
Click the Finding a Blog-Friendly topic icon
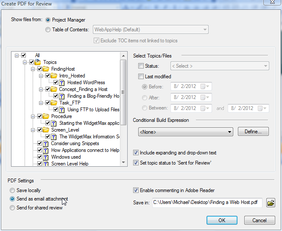pyautogui.click(x=62, y=96)
